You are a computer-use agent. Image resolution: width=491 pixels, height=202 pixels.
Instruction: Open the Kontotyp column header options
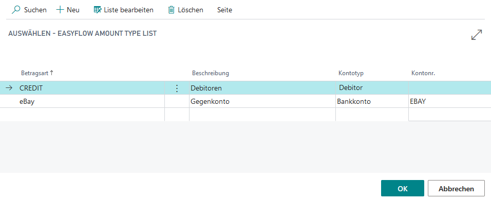tap(351, 73)
